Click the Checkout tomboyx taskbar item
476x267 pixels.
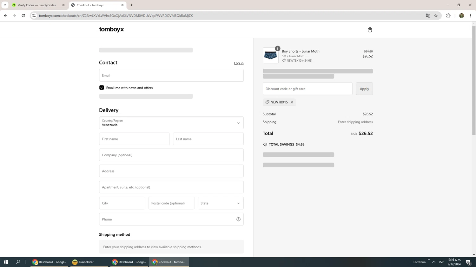tap(169, 262)
